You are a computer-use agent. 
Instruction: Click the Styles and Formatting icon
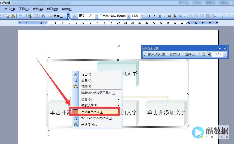[x=75, y=16]
